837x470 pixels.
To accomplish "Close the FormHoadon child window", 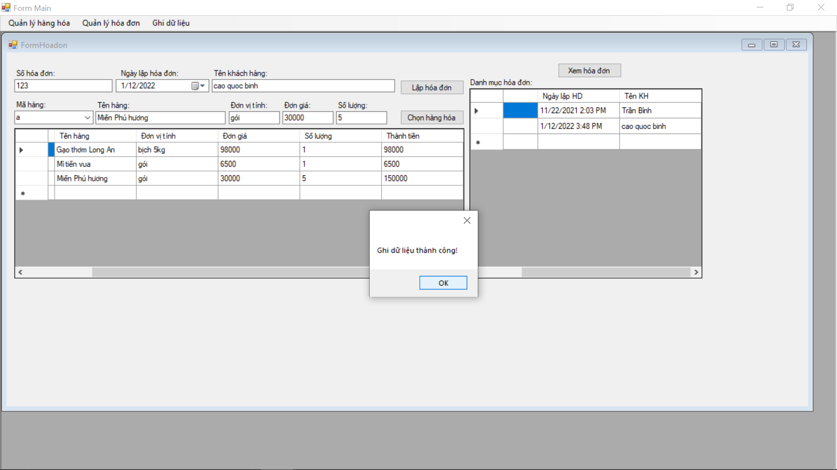I will [x=796, y=45].
